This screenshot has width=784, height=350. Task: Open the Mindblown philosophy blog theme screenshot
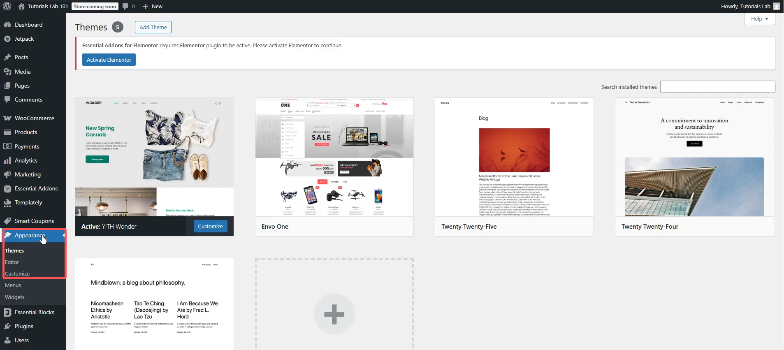[154, 304]
